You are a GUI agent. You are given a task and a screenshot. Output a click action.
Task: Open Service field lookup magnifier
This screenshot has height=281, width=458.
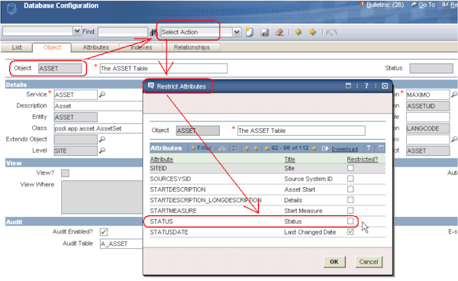[x=102, y=95]
